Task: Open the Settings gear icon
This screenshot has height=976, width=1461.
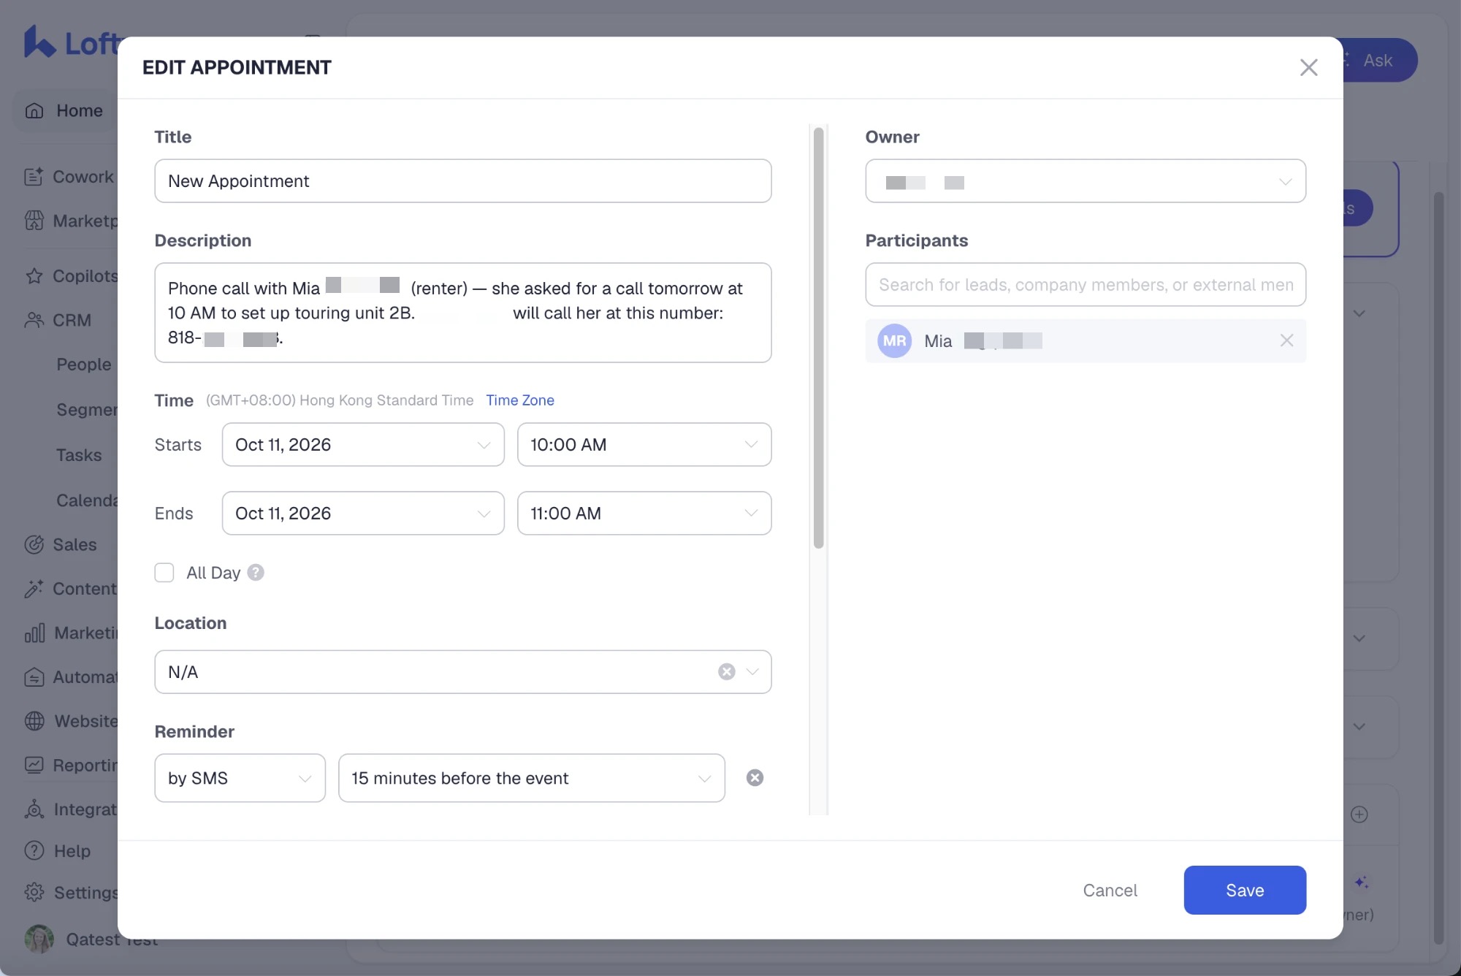Action: click(34, 893)
